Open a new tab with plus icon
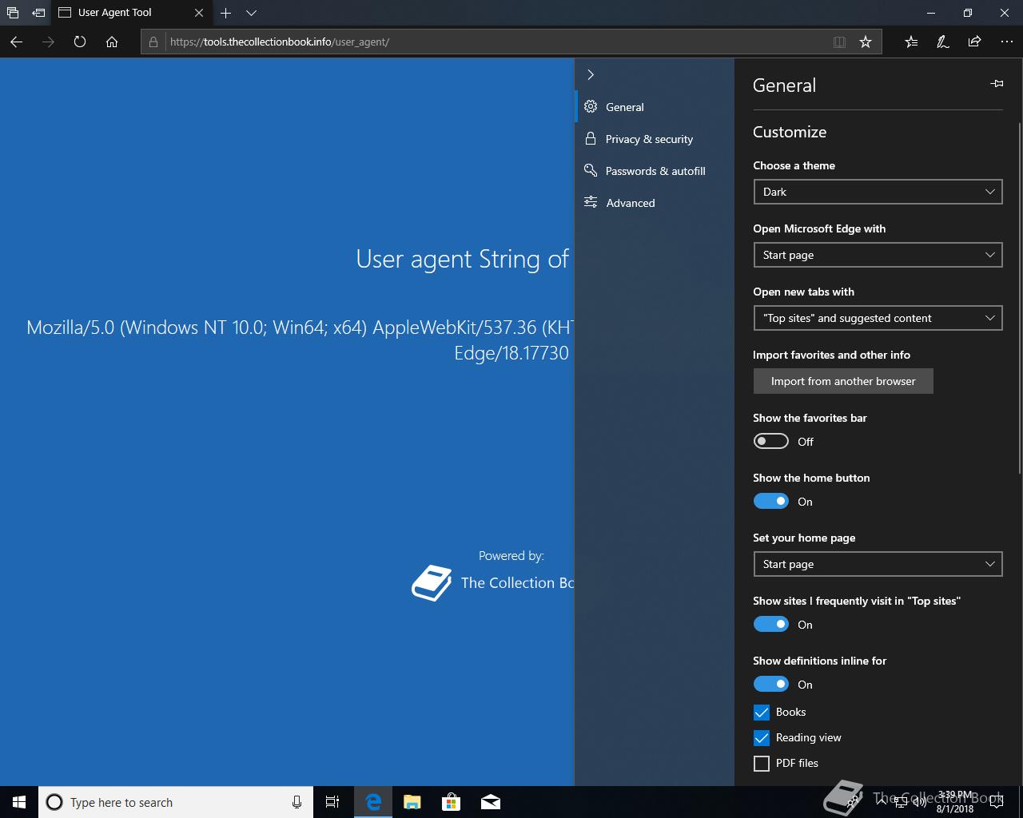The height and width of the screenshot is (818, 1023). pyautogui.click(x=225, y=13)
